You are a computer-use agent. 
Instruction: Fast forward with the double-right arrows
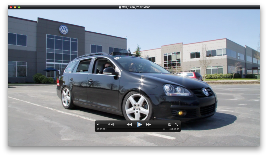coord(148,124)
